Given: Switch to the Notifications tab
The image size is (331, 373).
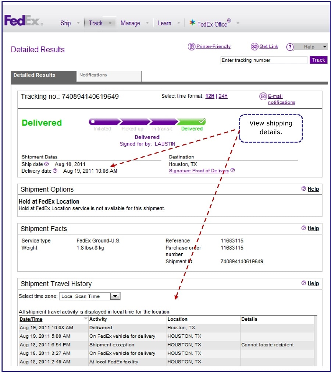Looking at the screenshot, I should 109,76.
